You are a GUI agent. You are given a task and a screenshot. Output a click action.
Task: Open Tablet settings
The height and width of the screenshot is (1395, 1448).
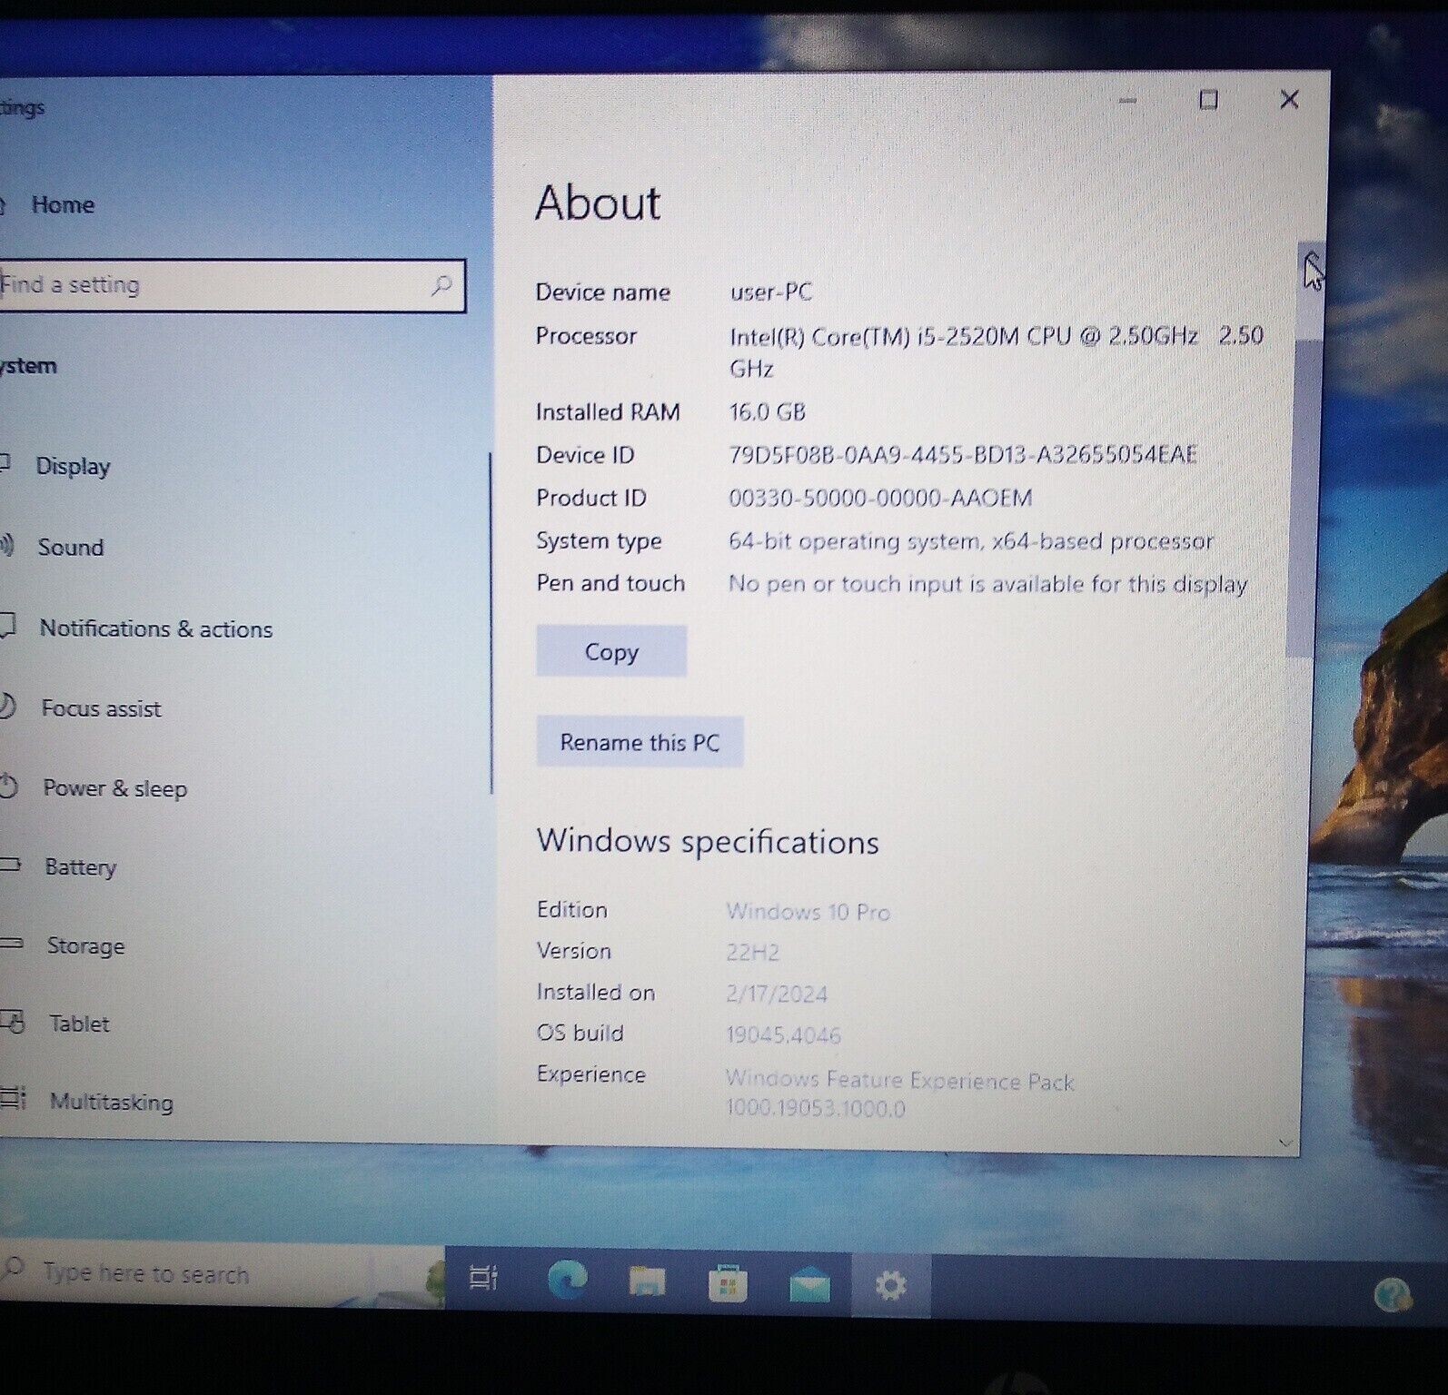(79, 1024)
